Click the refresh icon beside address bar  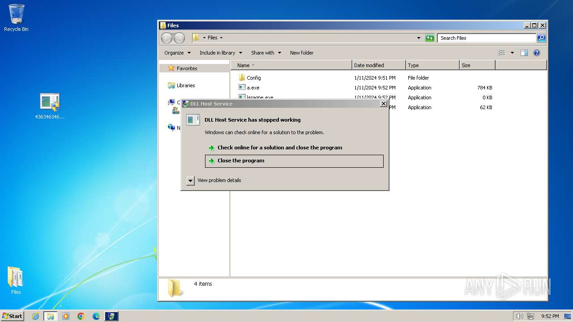coord(430,38)
